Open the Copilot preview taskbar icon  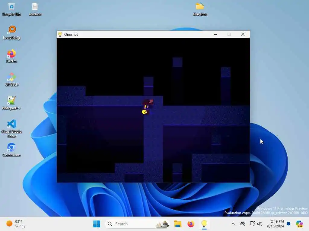[x=299, y=224]
